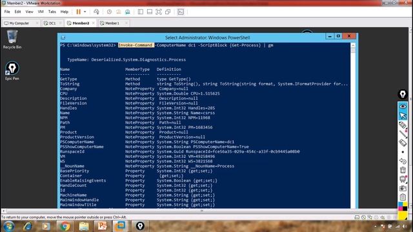Screen dimensions: 413x232
Task: Click the VMware Workstation taskbar icon
Action: tap(121, 226)
